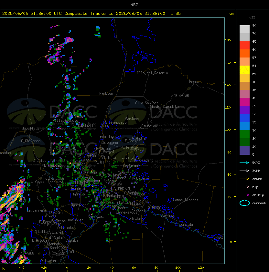
Task: Click the cyan ellipse 'current' legend icon
Action: (244, 203)
